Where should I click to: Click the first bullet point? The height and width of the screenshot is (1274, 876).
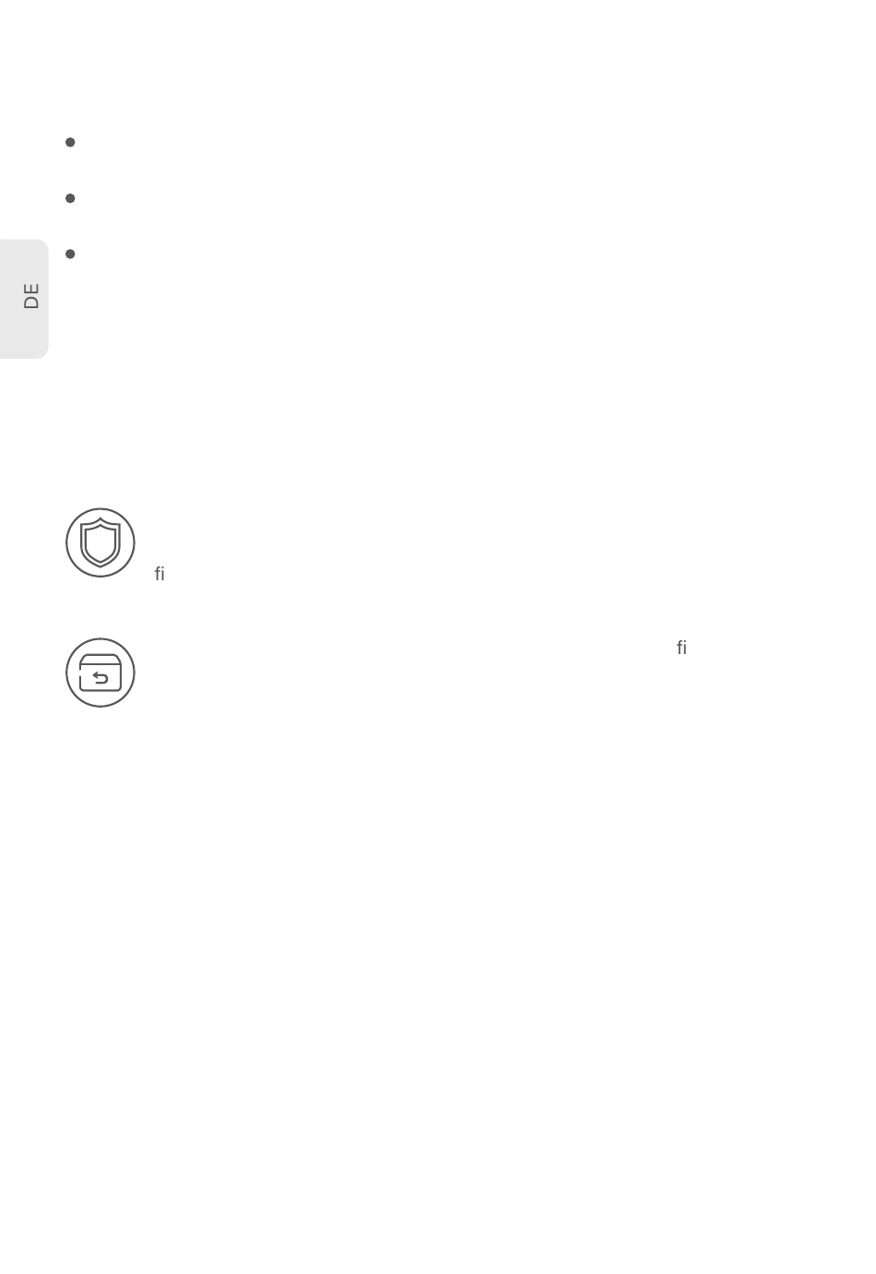pos(70,142)
